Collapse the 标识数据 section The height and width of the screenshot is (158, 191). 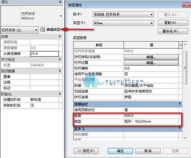click(60, 71)
